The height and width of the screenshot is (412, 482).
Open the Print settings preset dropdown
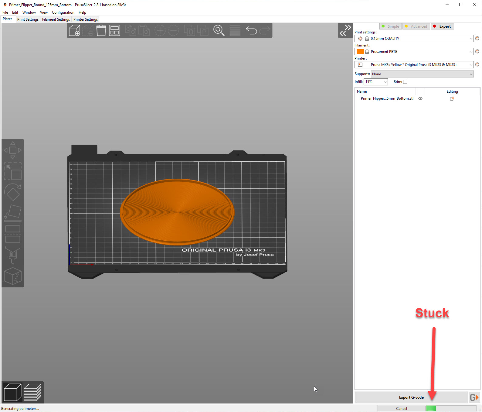pyautogui.click(x=414, y=39)
